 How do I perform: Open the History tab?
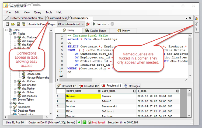pyautogui.click(x=123, y=31)
